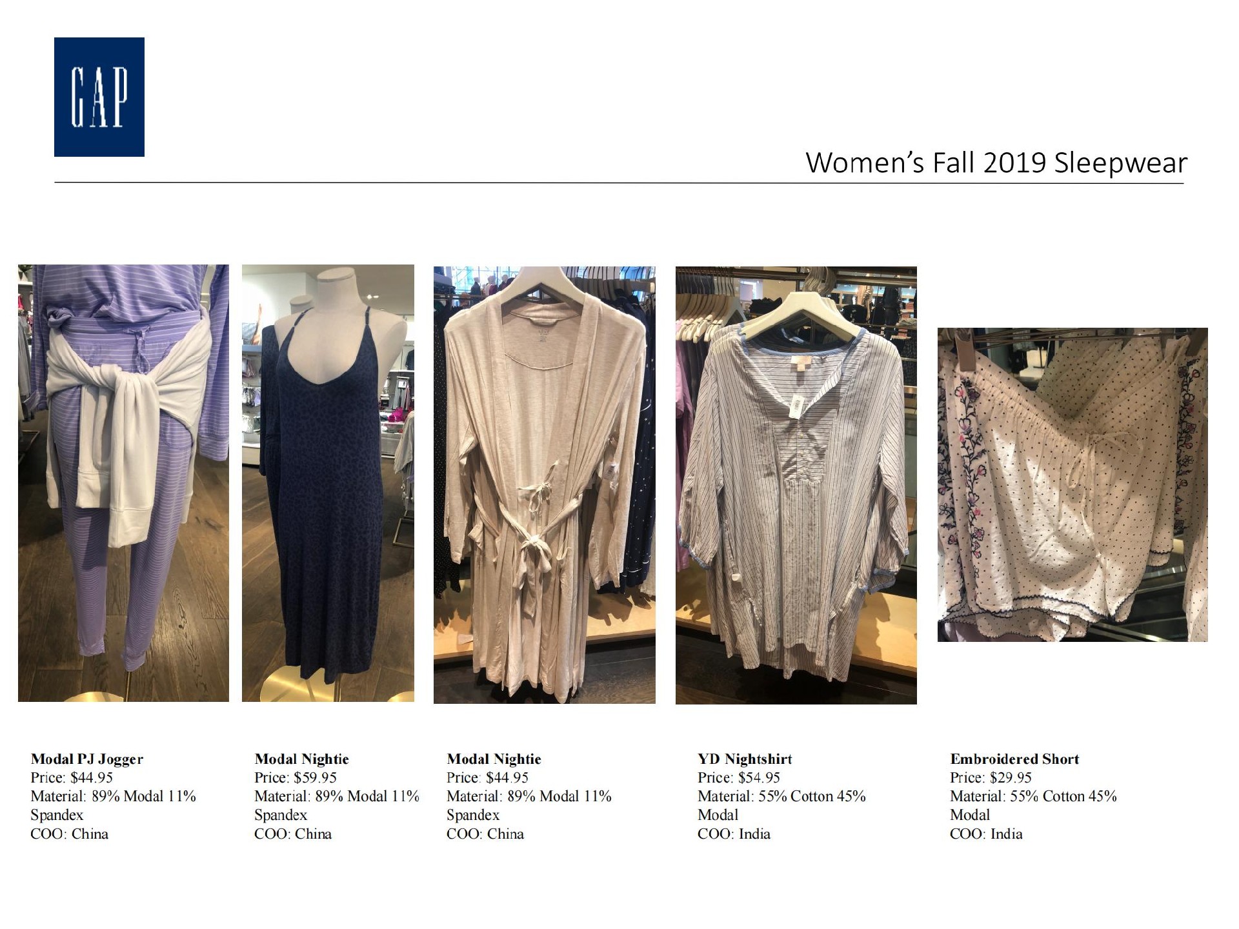This screenshot has width=1239, height=929.
Task: Click the Modal Nightie heading priced $44.95
Action: click(x=494, y=759)
